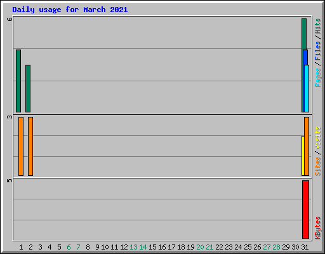
Task: Click day label "29" on the x-axis
Action: click(286, 247)
